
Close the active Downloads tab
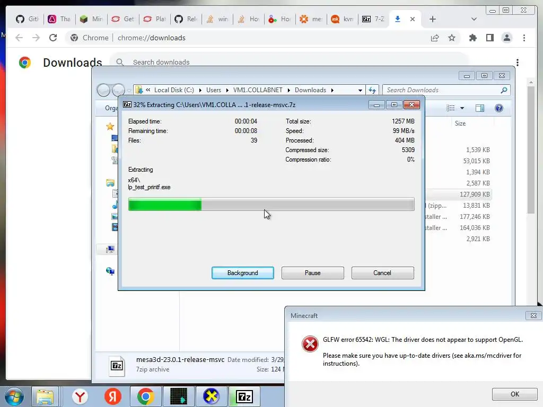[413, 19]
